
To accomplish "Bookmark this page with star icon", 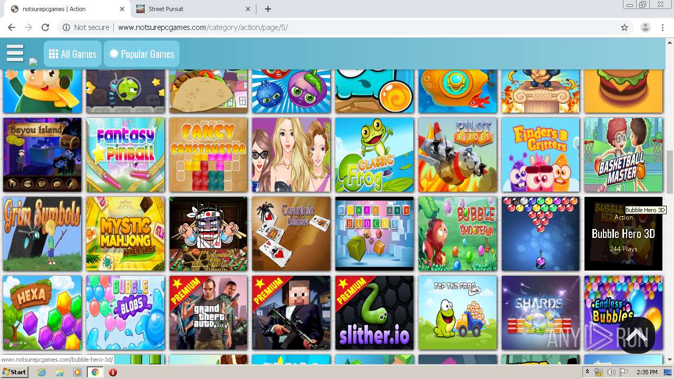I will point(625,27).
